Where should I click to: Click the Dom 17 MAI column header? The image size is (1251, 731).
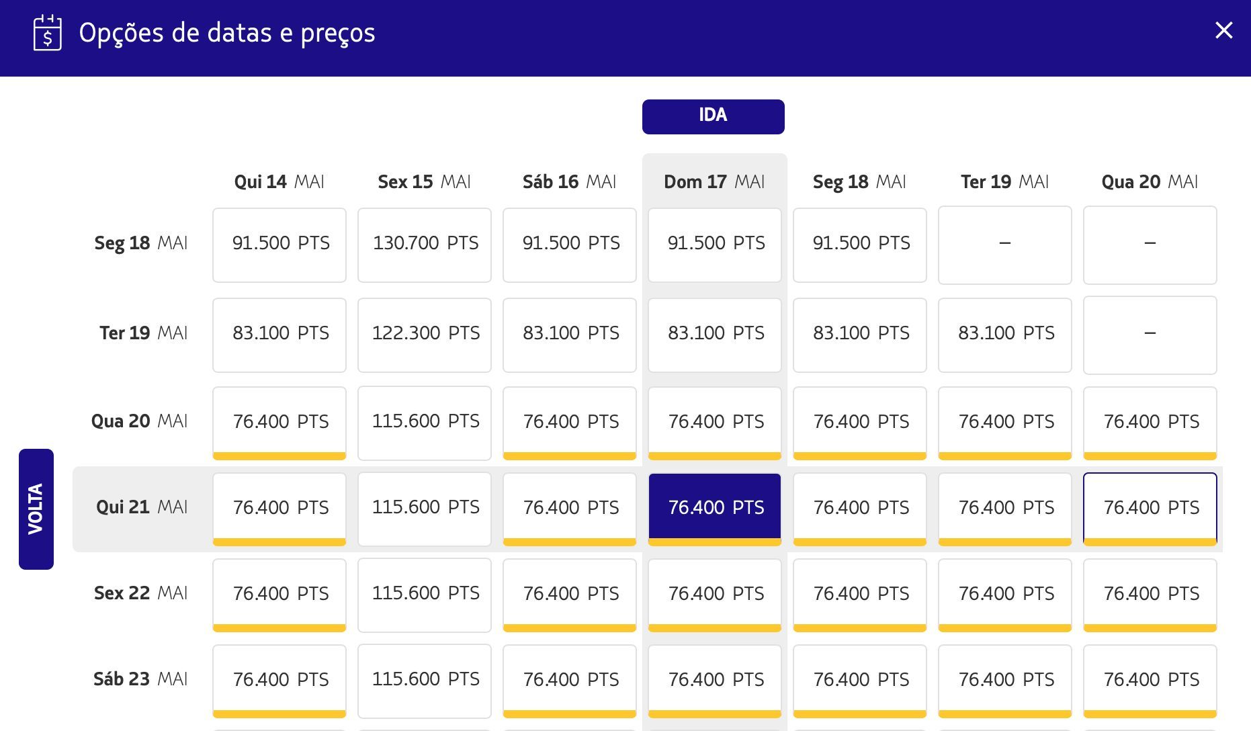[714, 181]
